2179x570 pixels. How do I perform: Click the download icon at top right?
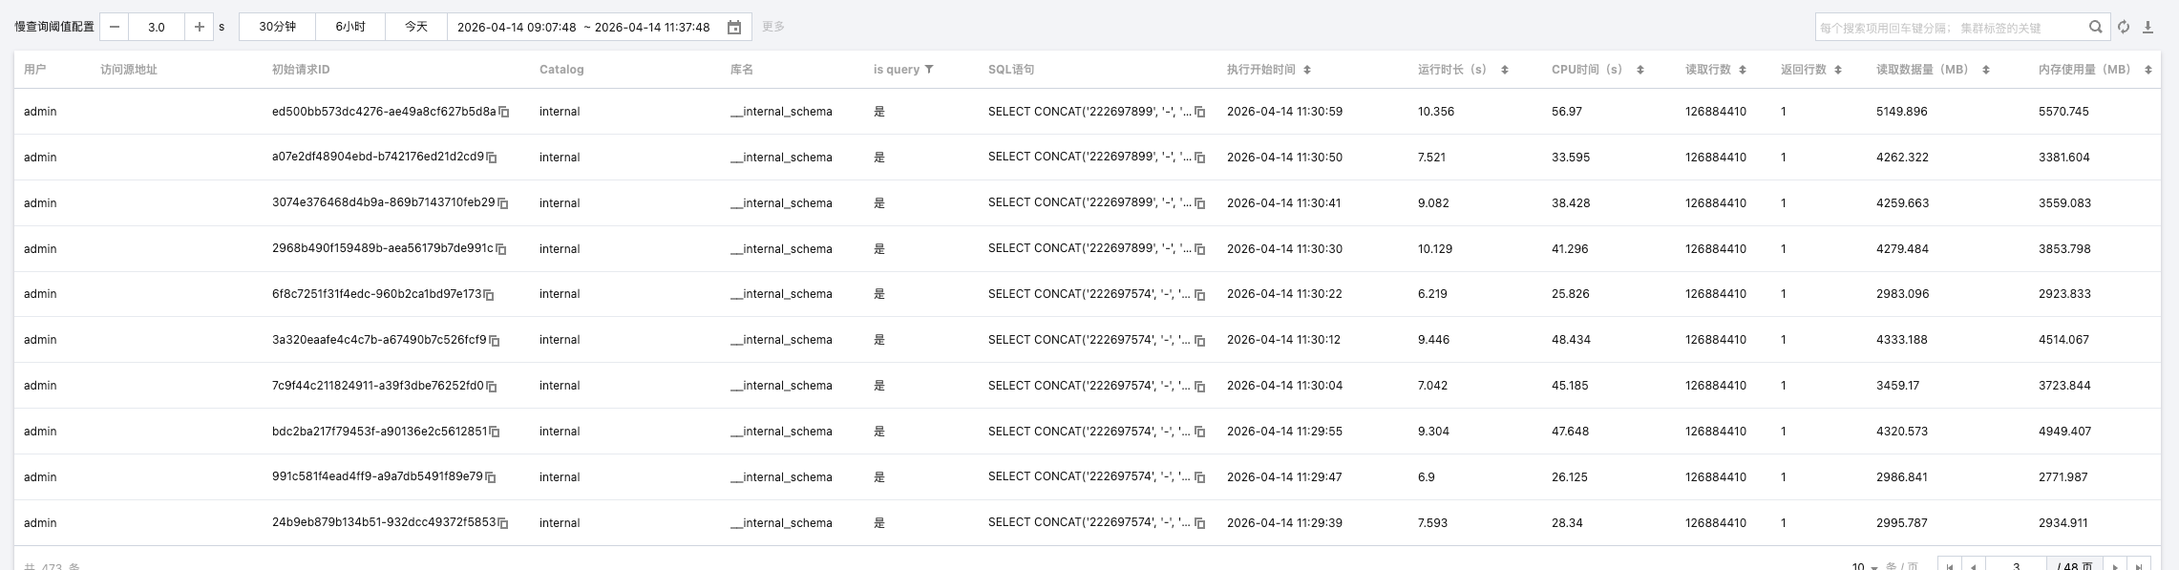tap(2147, 27)
